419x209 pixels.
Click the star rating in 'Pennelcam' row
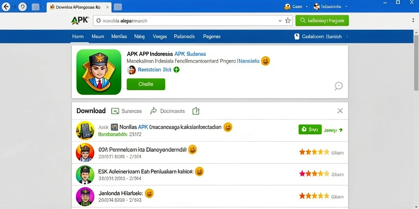click(x=314, y=152)
